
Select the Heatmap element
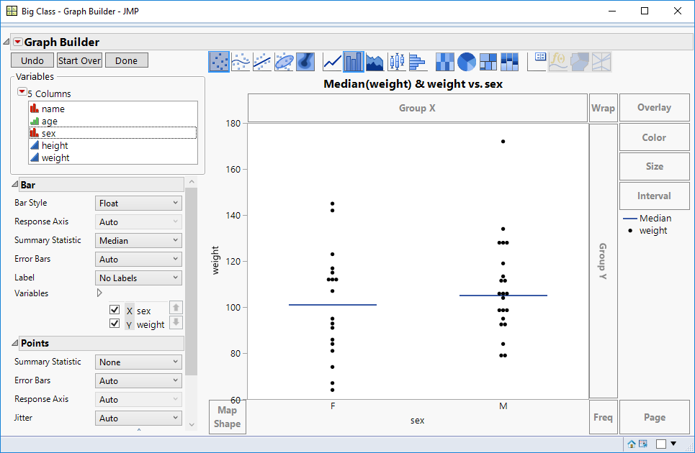pos(444,61)
